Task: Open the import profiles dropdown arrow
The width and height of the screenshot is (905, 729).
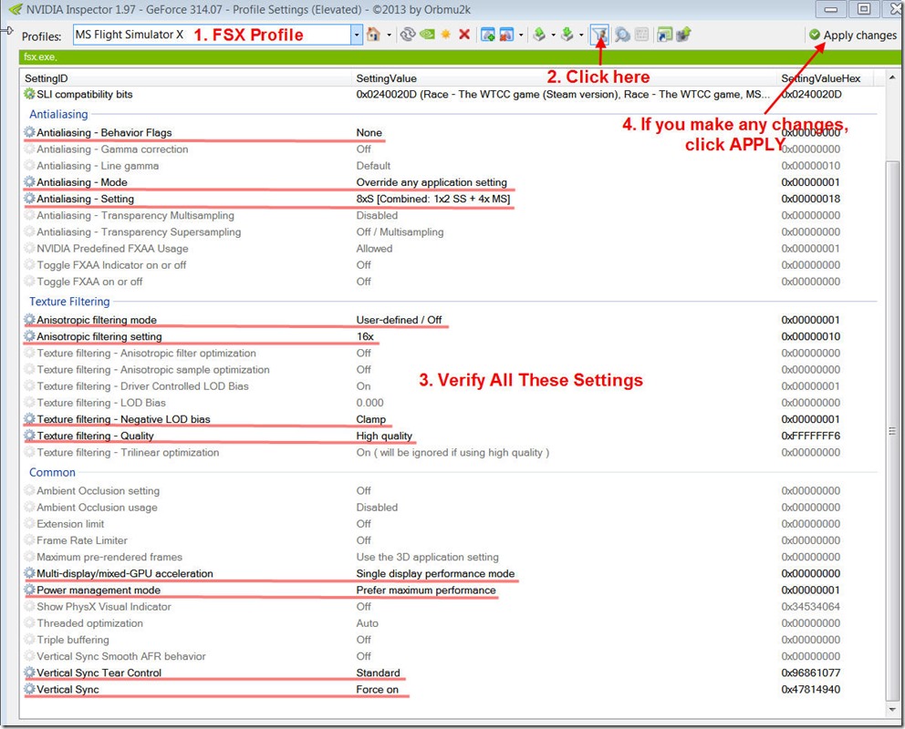Action: pyautogui.click(x=581, y=36)
